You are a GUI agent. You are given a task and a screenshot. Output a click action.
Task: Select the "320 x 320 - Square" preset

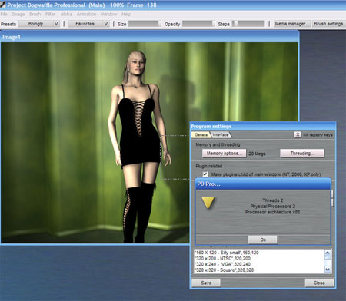coord(224,270)
